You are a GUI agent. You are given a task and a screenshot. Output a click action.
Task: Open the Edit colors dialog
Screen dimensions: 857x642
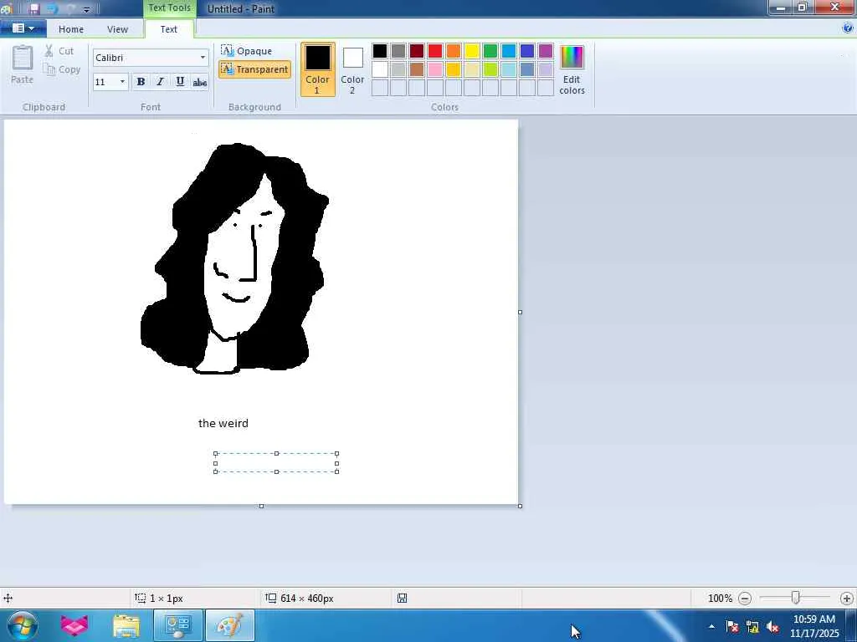coord(572,69)
